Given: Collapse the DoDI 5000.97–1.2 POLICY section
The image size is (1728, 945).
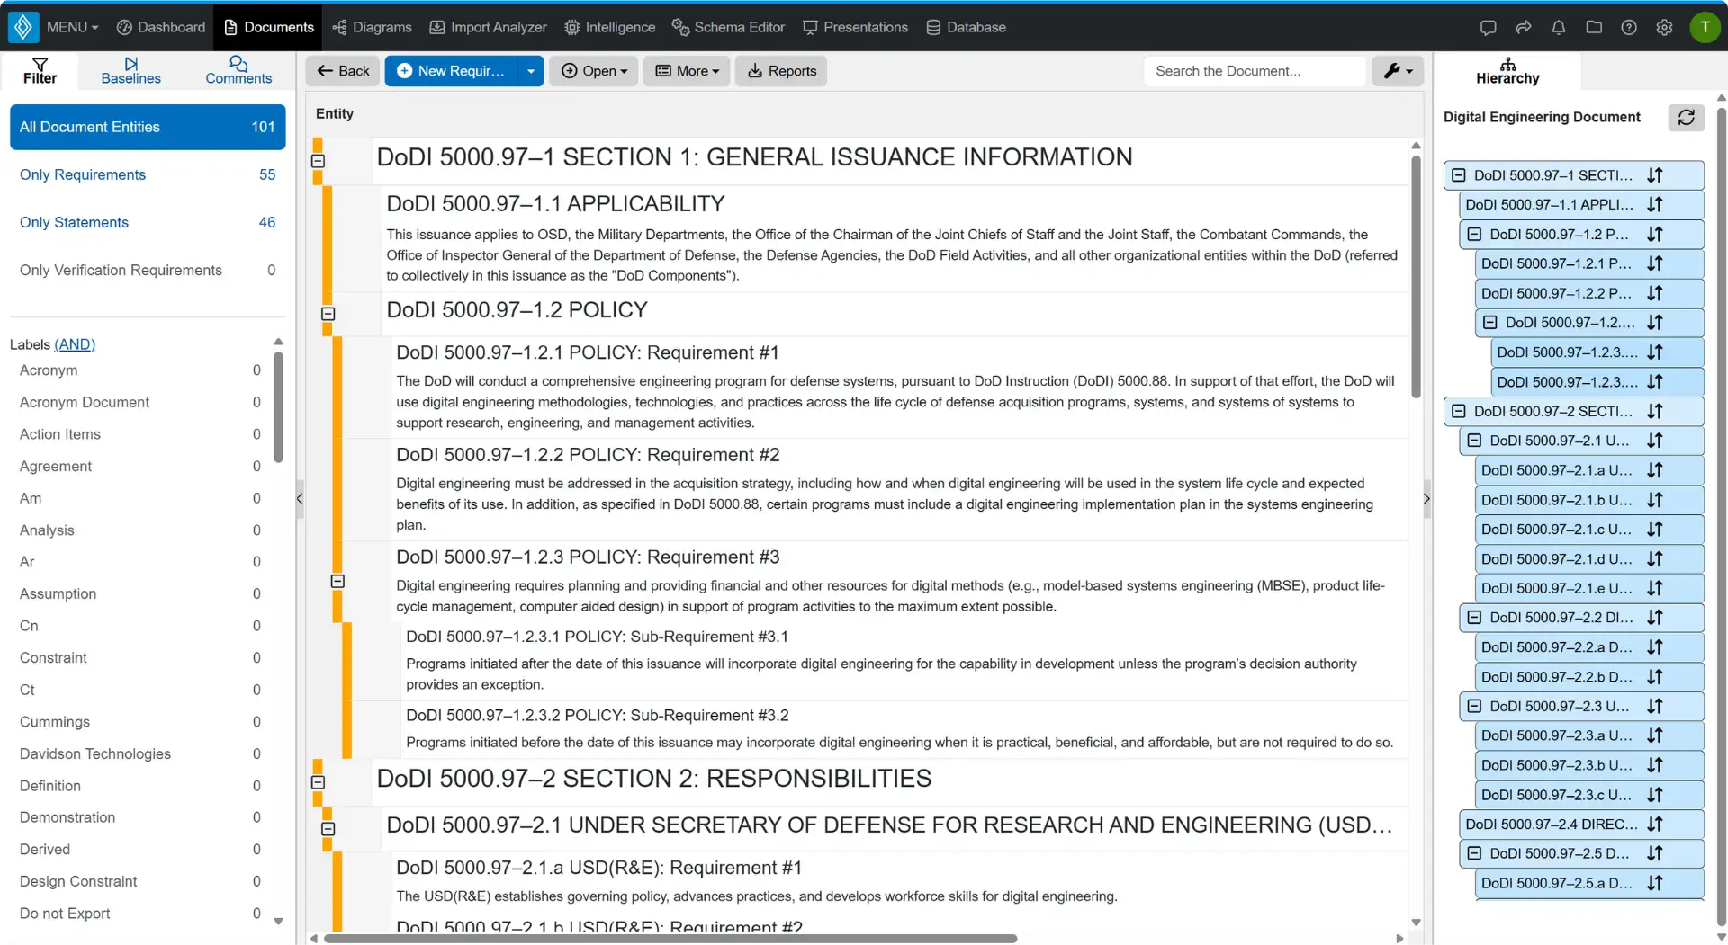Looking at the screenshot, I should coord(328,314).
